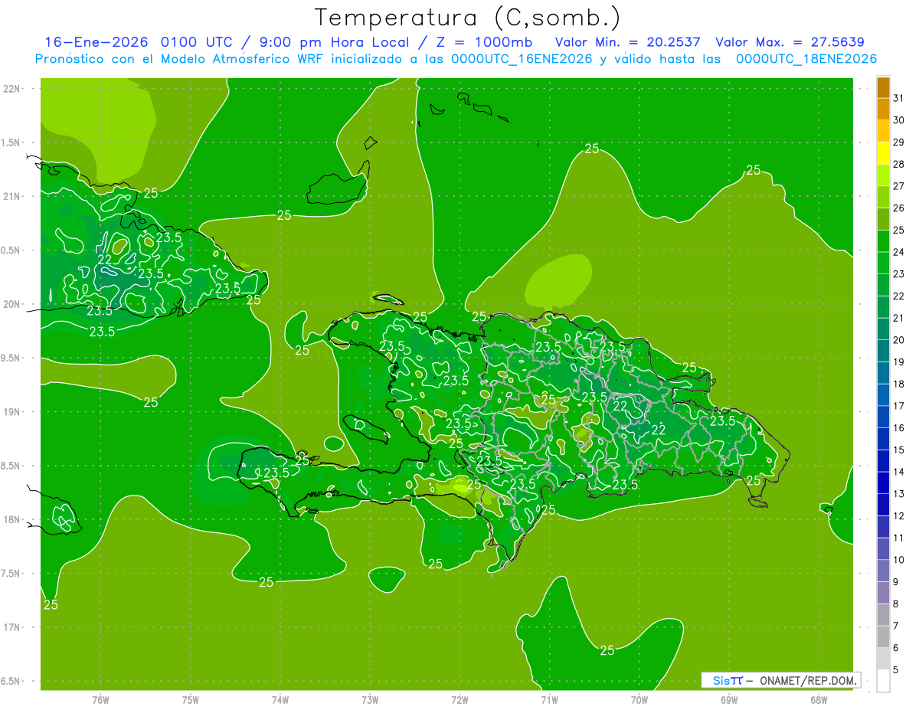
Task: Click the colorbar value label "5"
Action: tap(897, 669)
